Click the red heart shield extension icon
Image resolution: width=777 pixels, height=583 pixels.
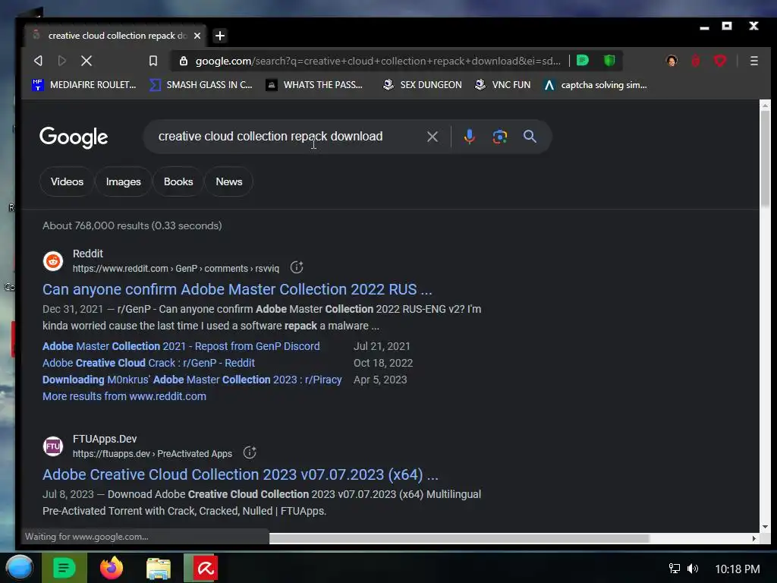tap(720, 61)
